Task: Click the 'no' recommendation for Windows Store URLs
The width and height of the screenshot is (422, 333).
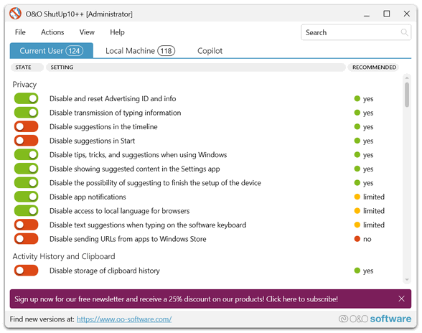Action: click(363, 239)
